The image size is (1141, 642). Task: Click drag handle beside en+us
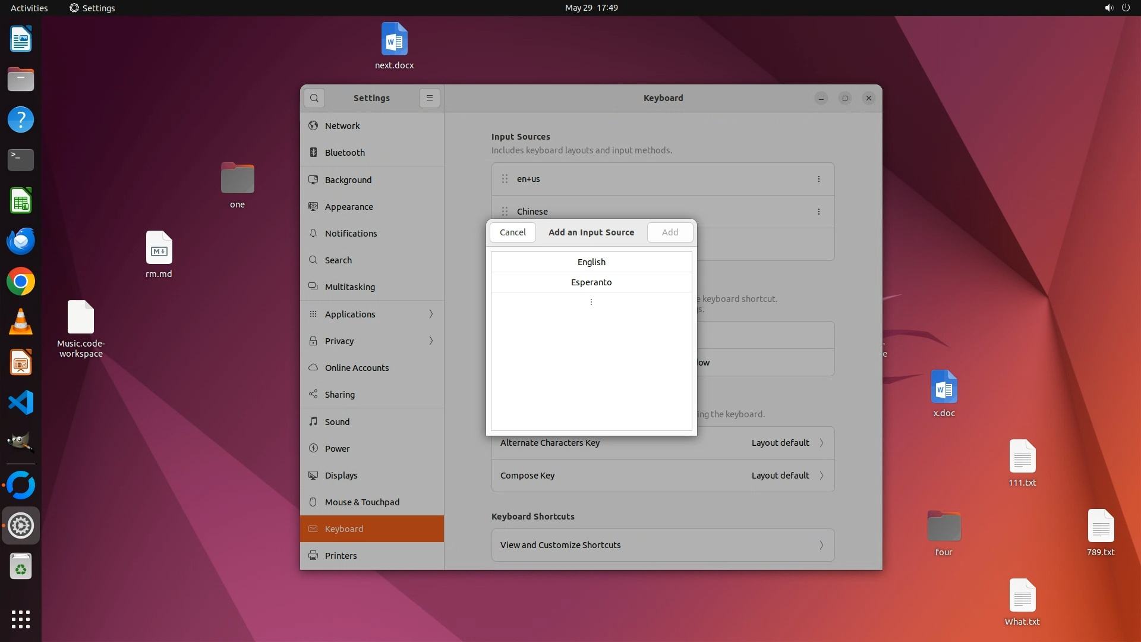tap(505, 179)
